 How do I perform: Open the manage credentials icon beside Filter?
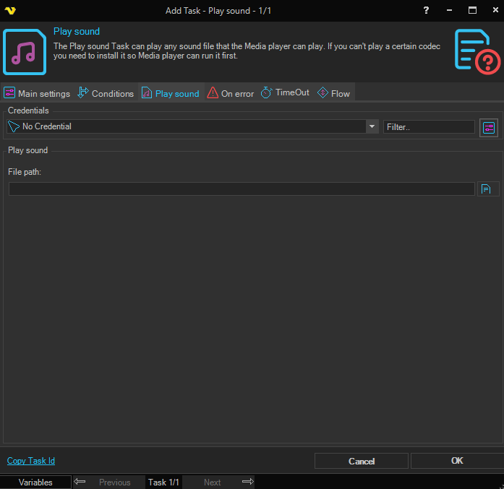pyautogui.click(x=489, y=127)
